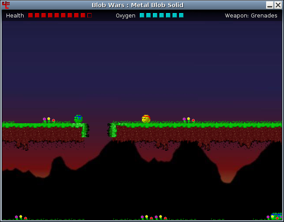Click the "Blob Wars : Metal Blob Solid" title

(138, 5)
